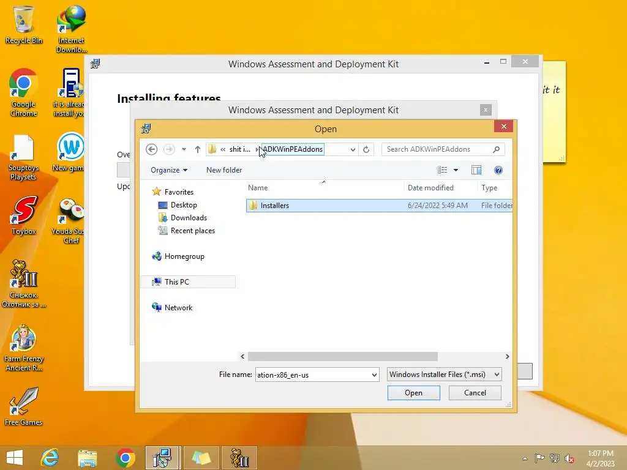This screenshot has width=627, height=470.
Task: Open Sticky Notes from the taskbar
Action: 201,458
